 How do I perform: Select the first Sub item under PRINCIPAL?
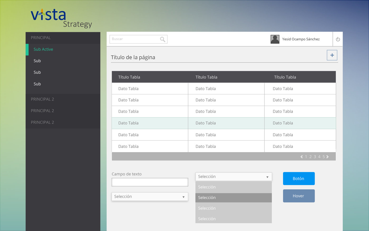click(x=37, y=61)
